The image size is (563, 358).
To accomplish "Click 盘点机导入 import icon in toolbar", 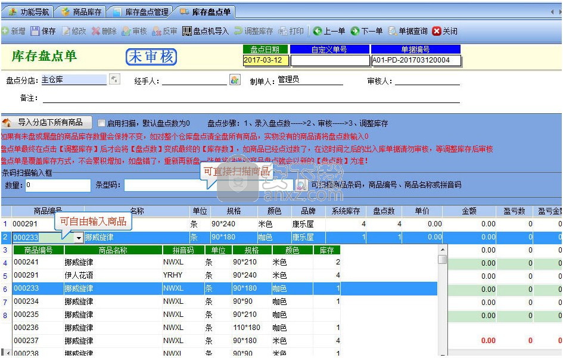I will point(205,31).
